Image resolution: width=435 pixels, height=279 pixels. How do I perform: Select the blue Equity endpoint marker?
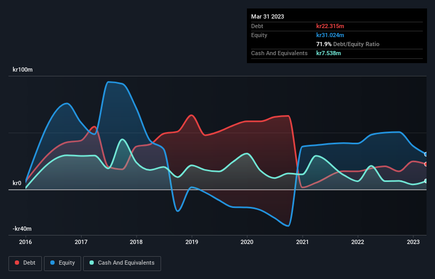pyautogui.click(x=426, y=154)
